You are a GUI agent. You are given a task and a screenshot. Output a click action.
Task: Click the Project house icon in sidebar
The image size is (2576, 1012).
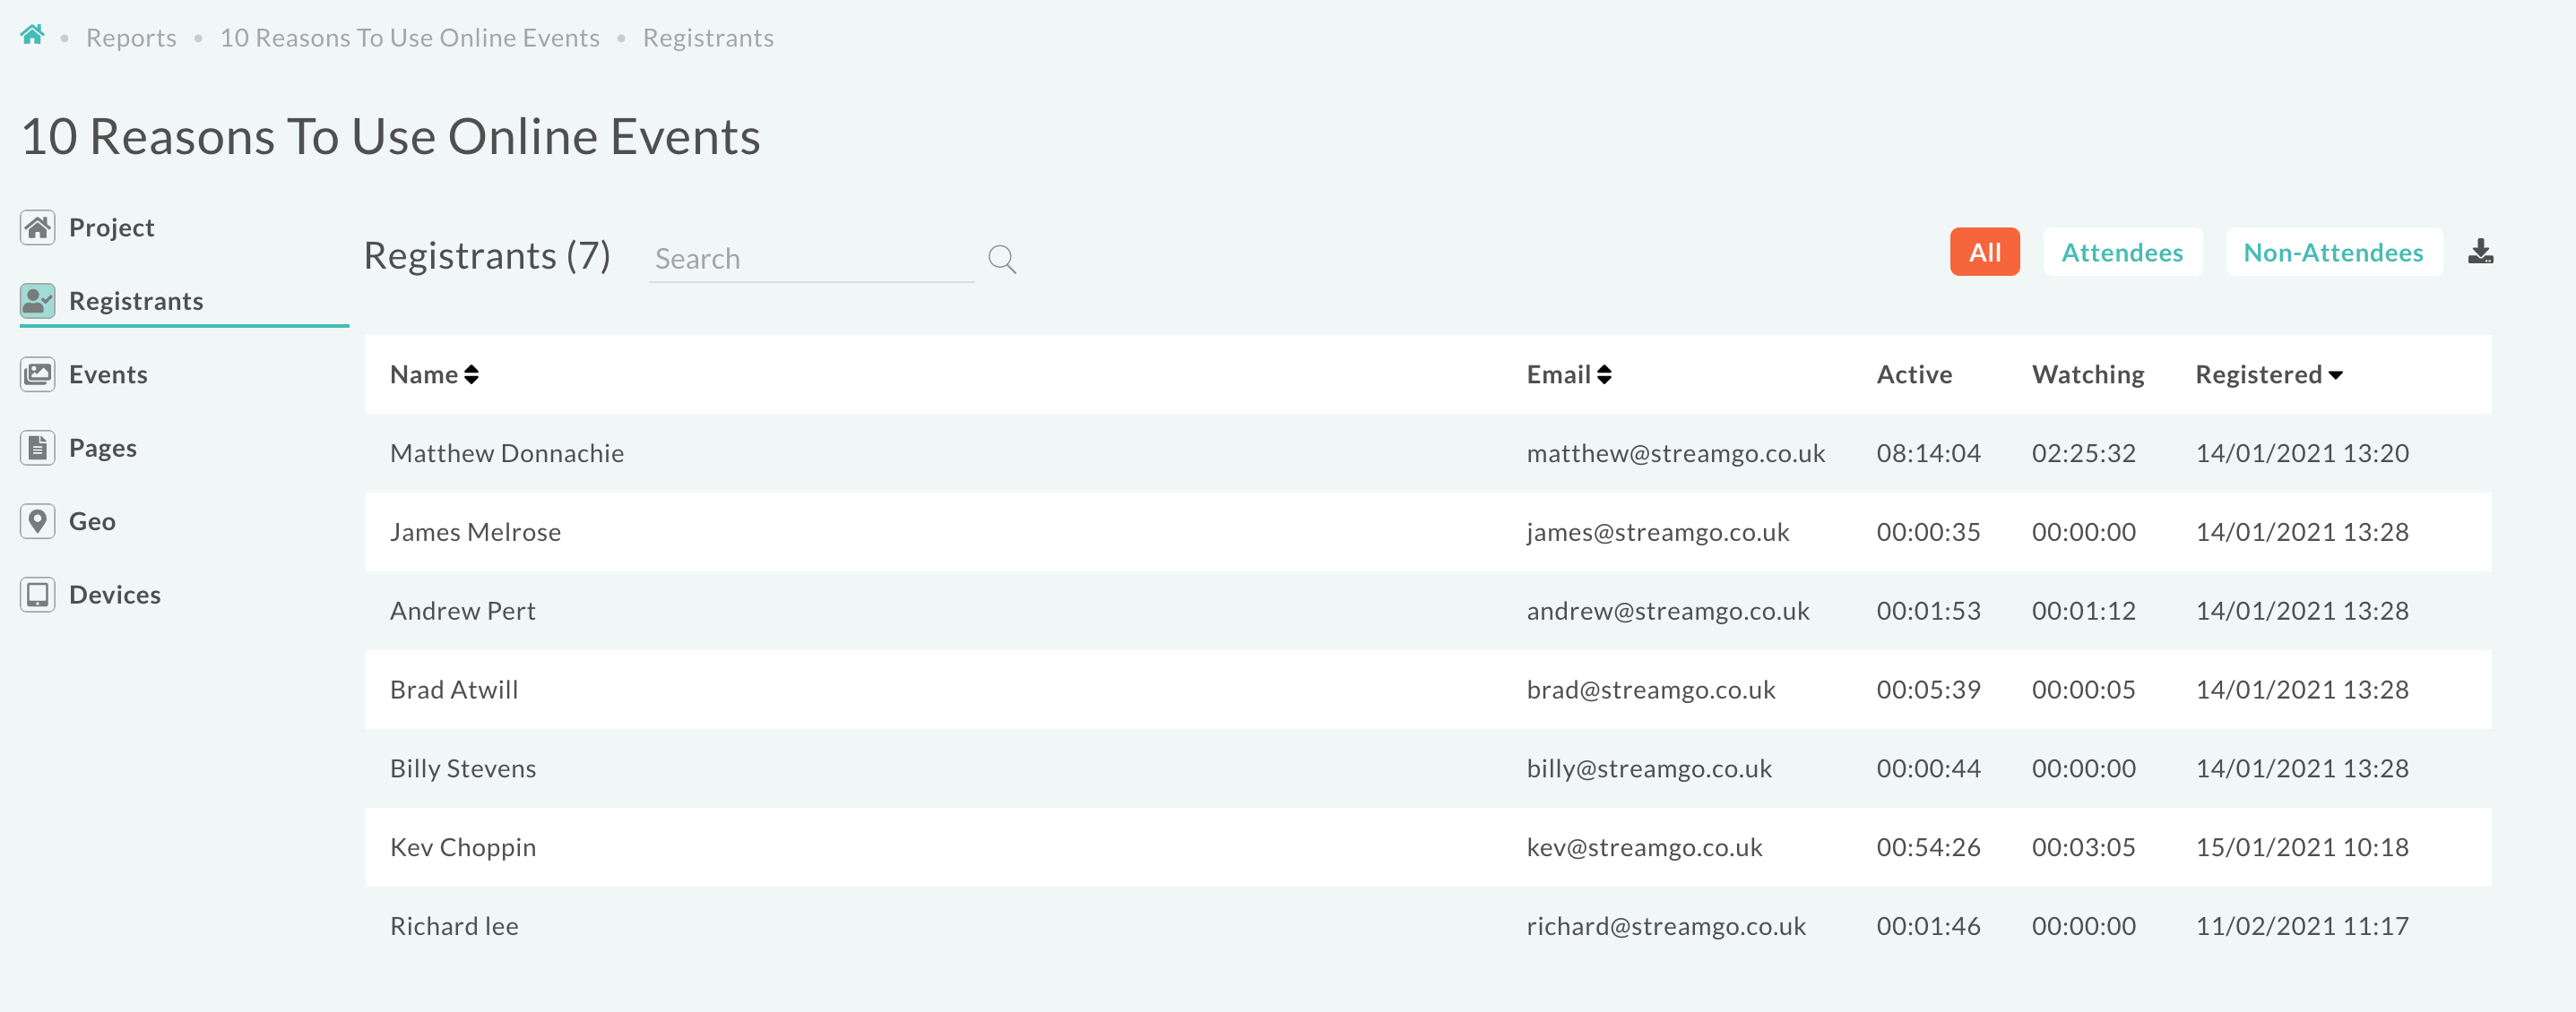click(x=37, y=227)
